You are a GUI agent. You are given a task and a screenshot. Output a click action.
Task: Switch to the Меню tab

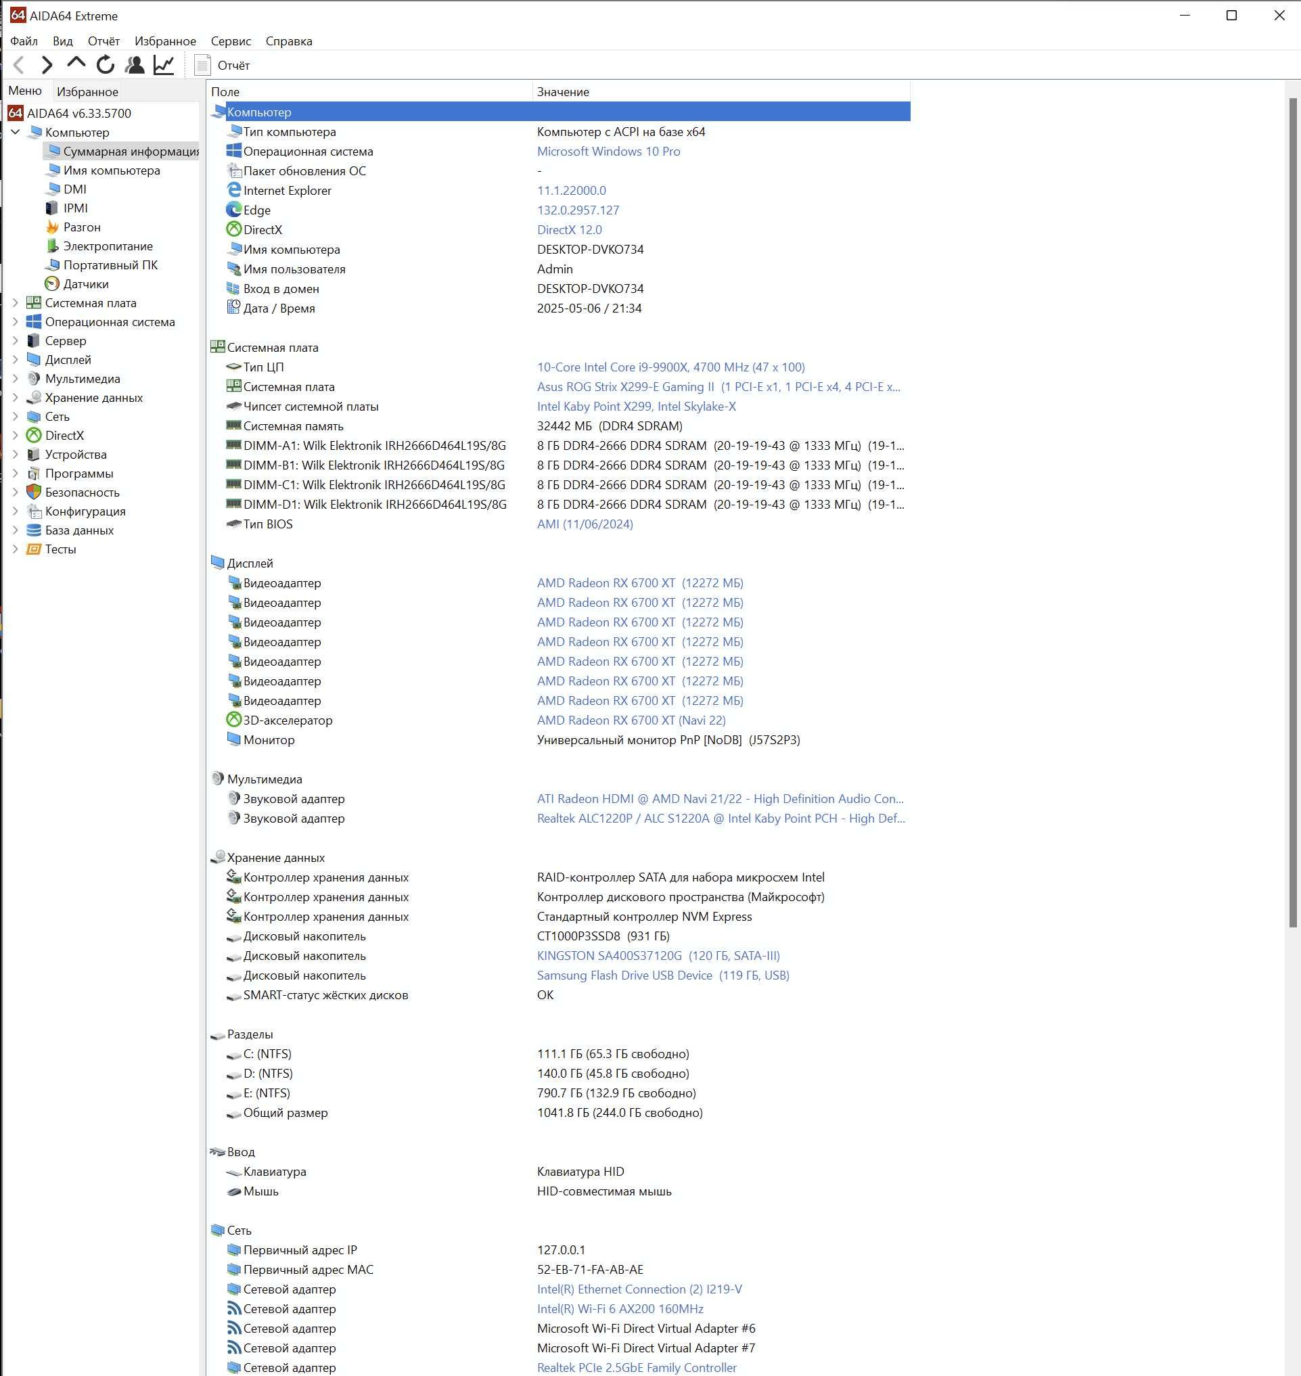(x=26, y=91)
